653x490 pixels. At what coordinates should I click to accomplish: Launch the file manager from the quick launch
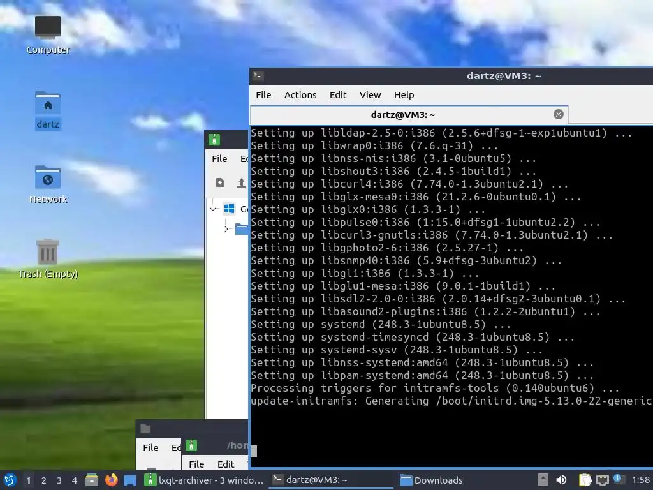(92, 480)
